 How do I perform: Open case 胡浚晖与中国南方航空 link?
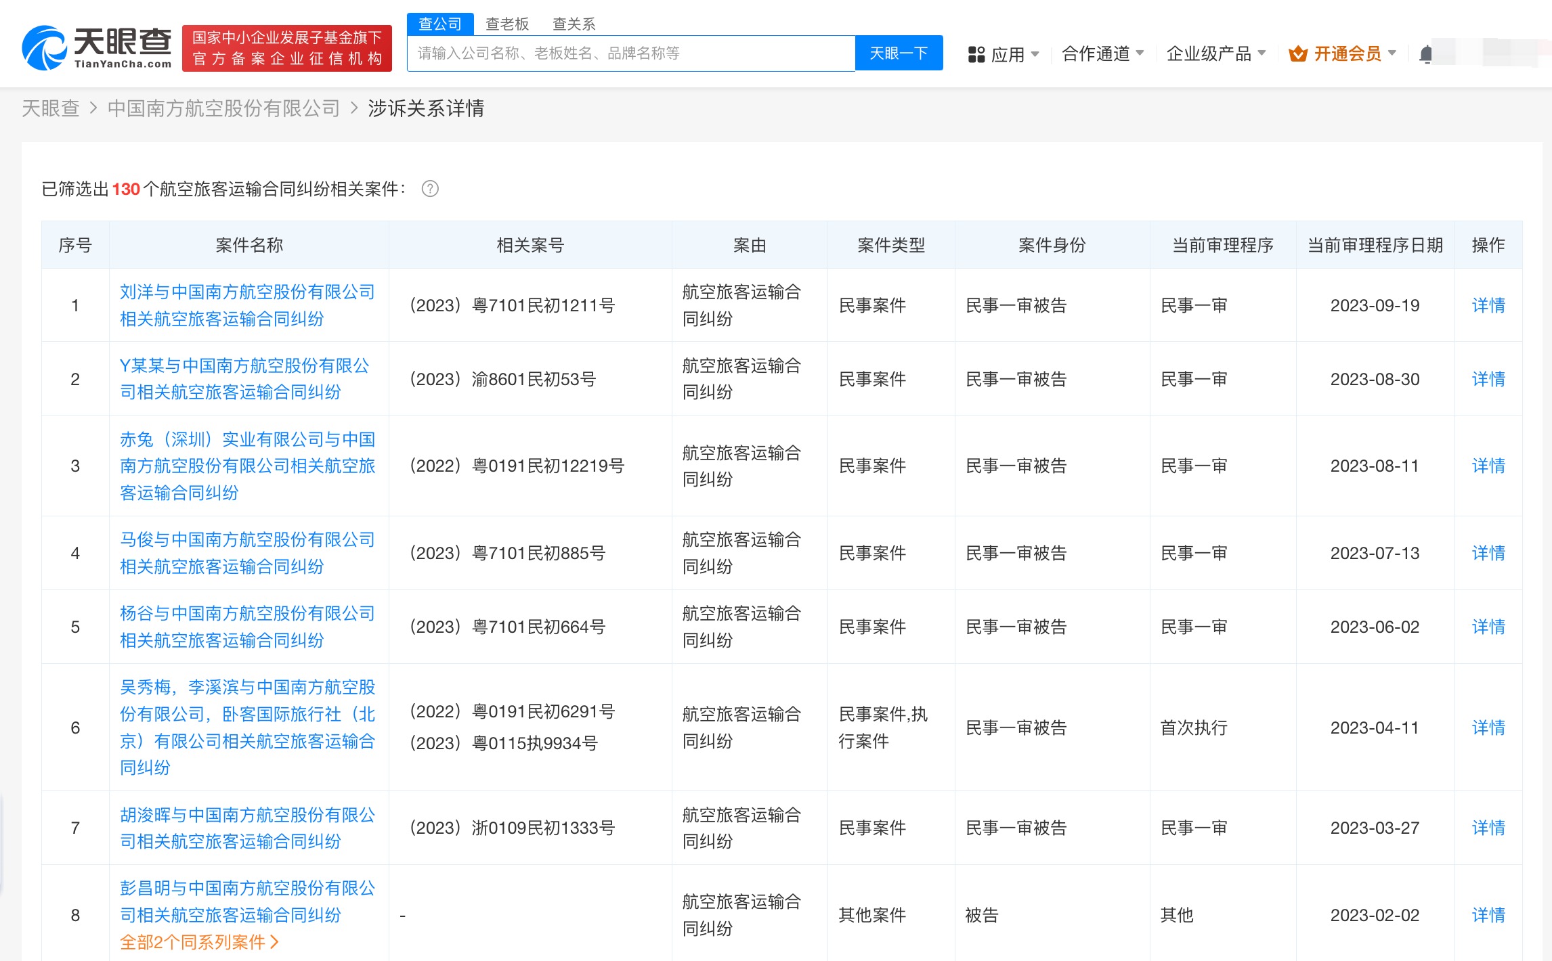pyautogui.click(x=247, y=828)
